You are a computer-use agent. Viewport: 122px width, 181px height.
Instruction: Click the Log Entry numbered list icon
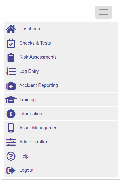(x=11, y=72)
